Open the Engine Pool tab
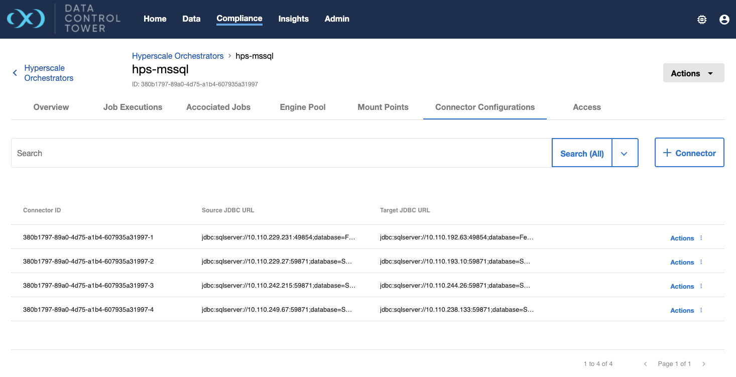 [x=303, y=107]
